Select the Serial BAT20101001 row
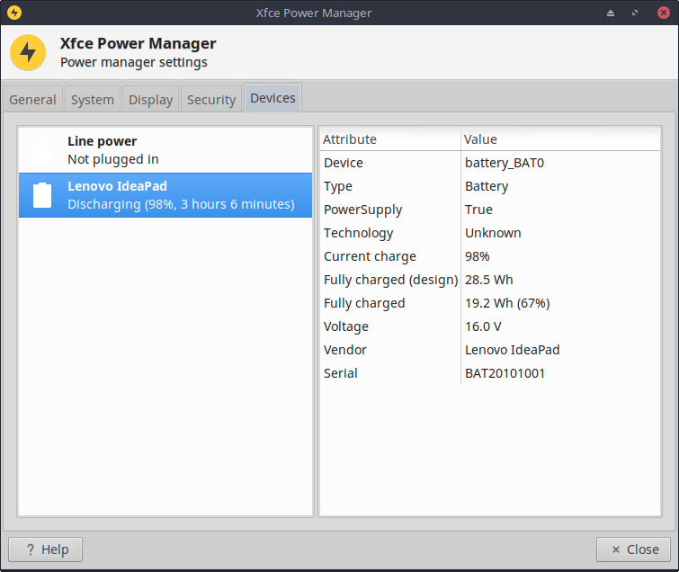Viewport: 679px width, 572px height. coord(490,373)
